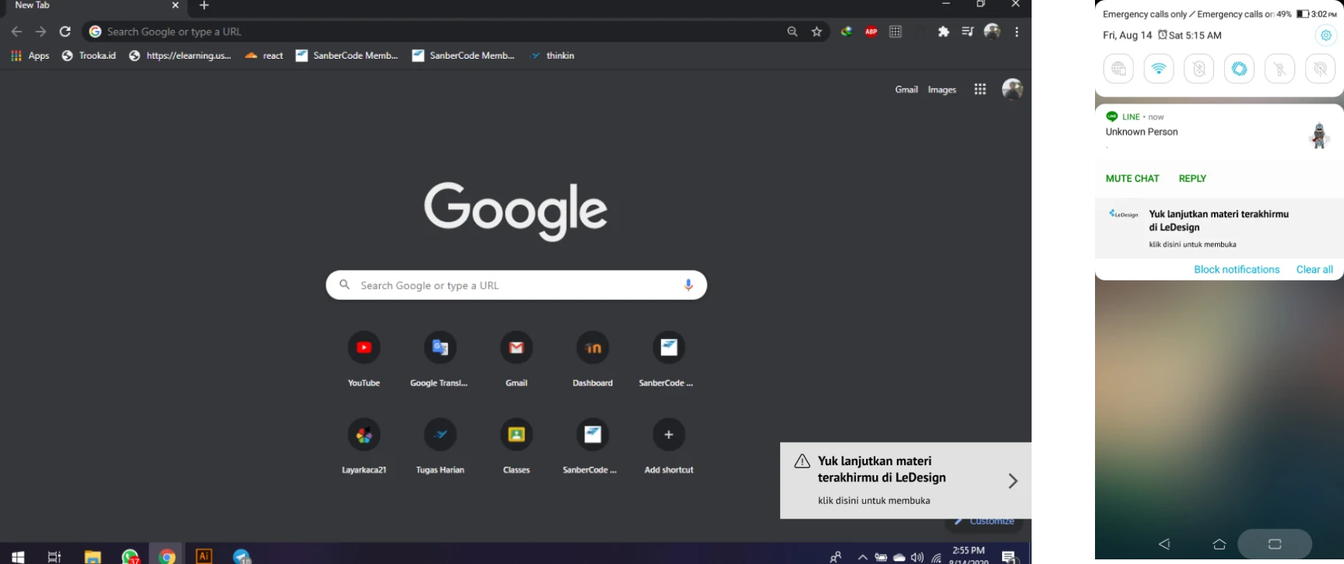This screenshot has width=1344, height=564.
Task: Launch Adobe Illustrator from the taskbar
Action: point(204,556)
